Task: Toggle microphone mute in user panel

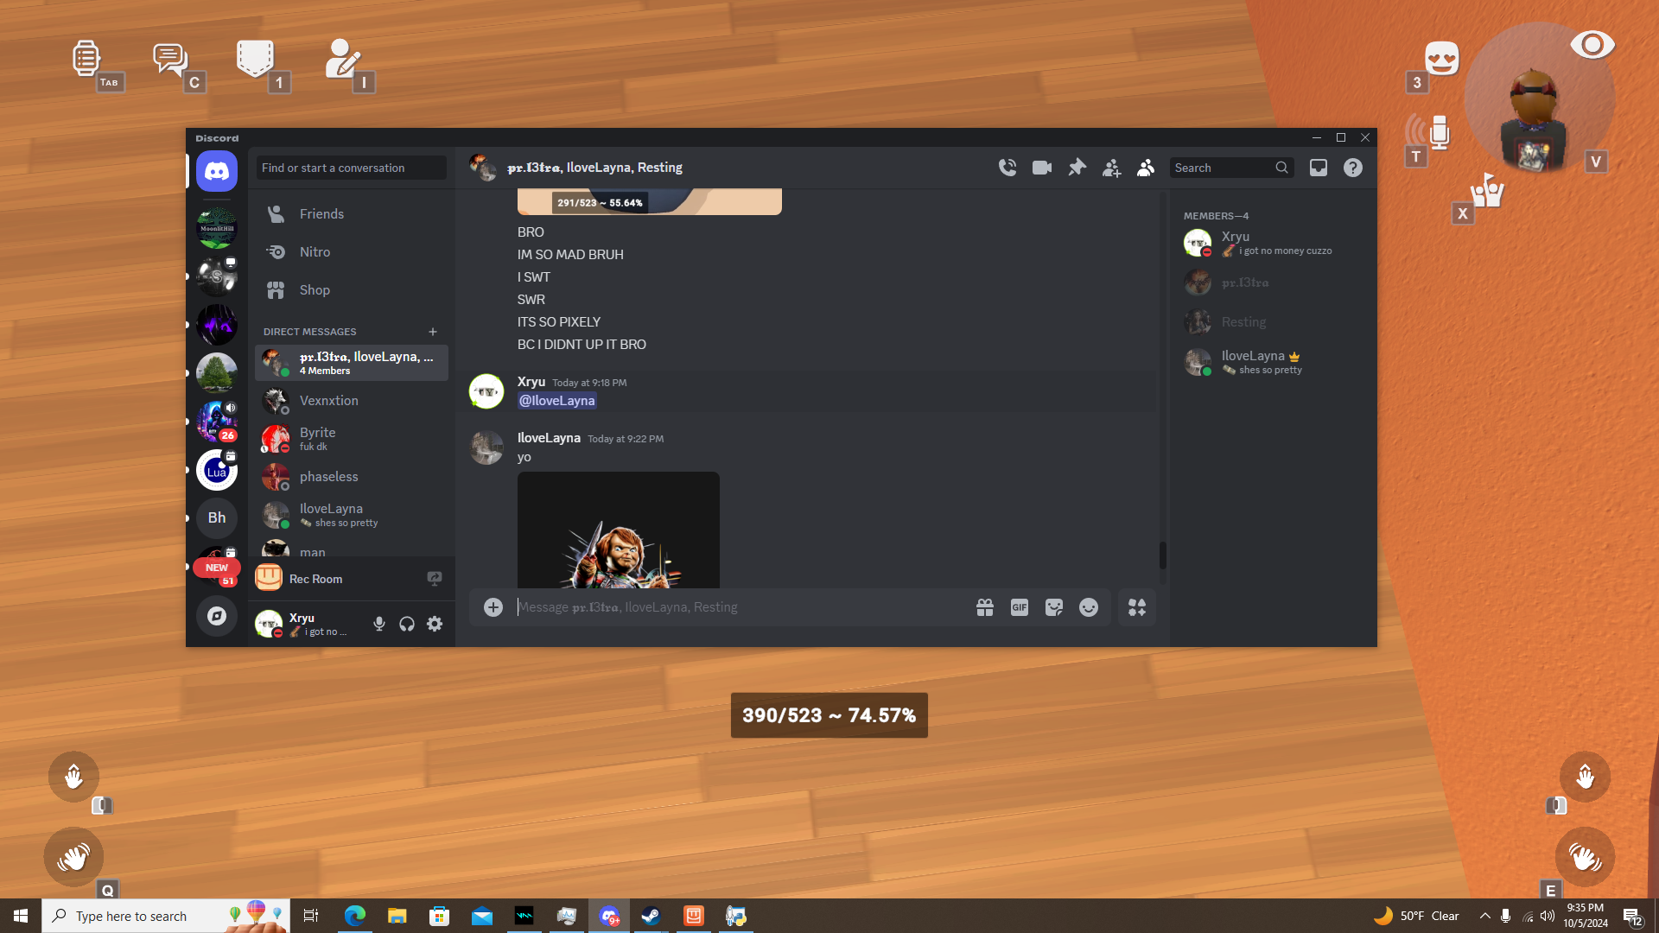Action: pos(379,624)
